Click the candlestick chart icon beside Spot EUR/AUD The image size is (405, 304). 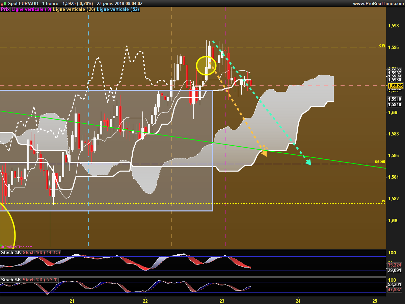[x=4, y=3]
